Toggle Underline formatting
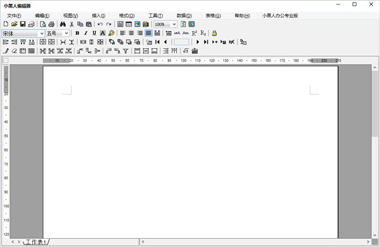 [x=94, y=33]
